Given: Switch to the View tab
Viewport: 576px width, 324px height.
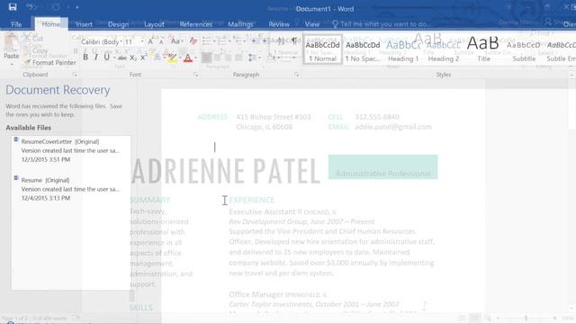Looking at the screenshot, I should coord(312,24).
